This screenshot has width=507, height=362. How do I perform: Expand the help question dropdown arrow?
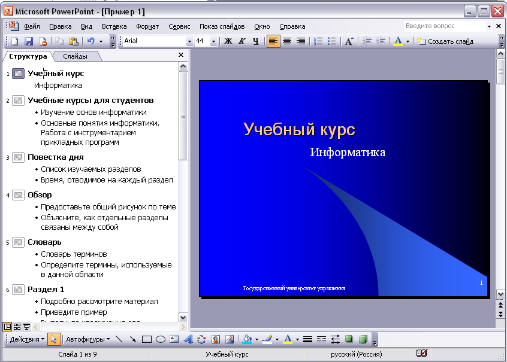click(x=489, y=26)
